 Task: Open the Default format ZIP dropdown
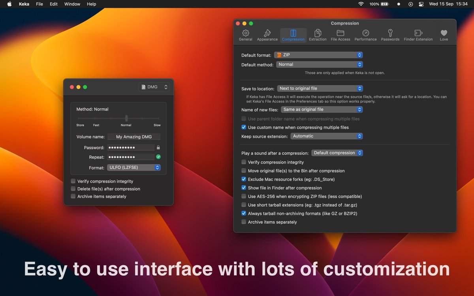319,55
